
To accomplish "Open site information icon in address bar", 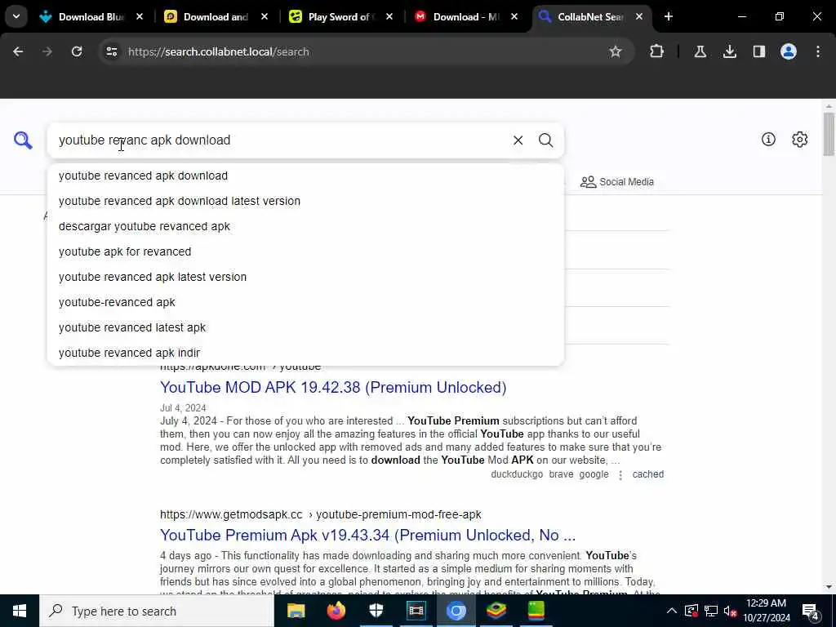I will (111, 51).
